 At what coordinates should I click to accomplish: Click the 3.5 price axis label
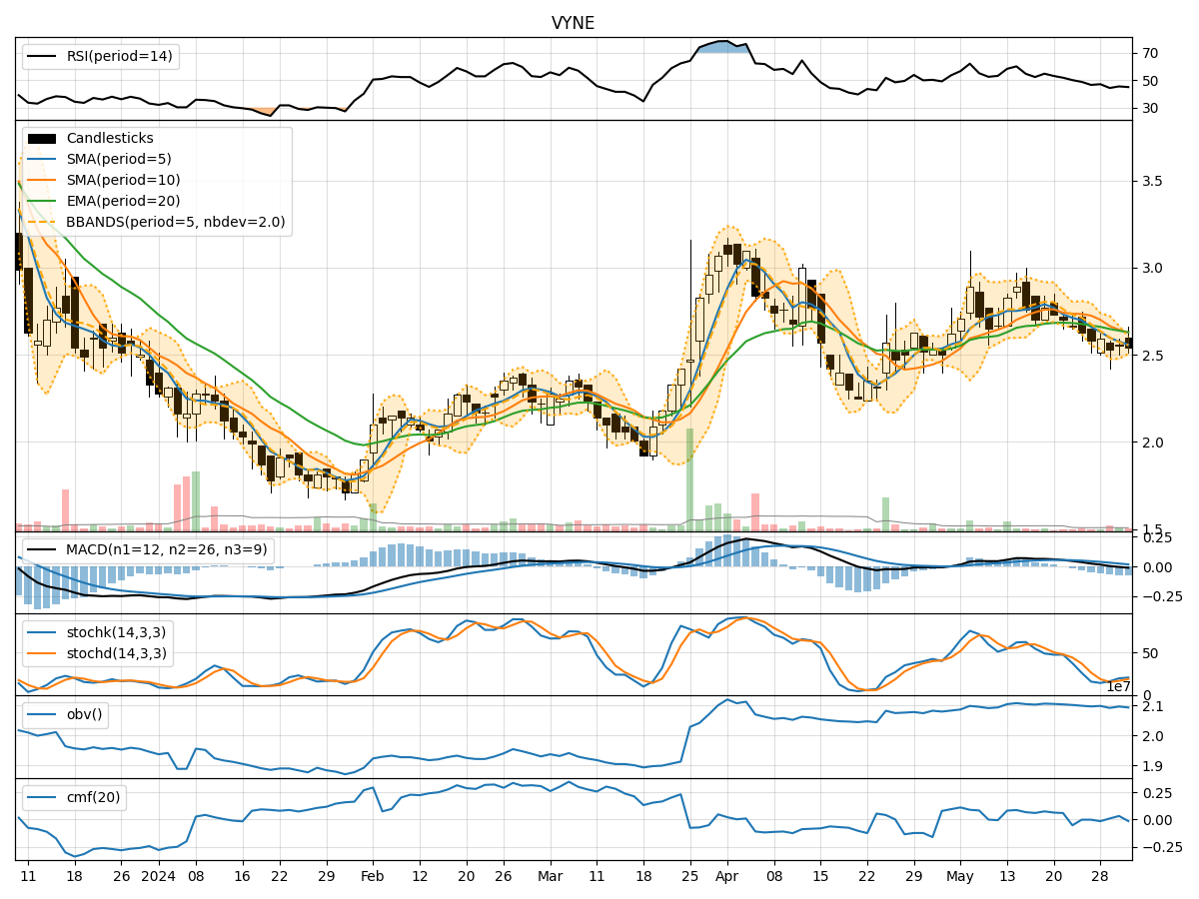click(x=1154, y=182)
